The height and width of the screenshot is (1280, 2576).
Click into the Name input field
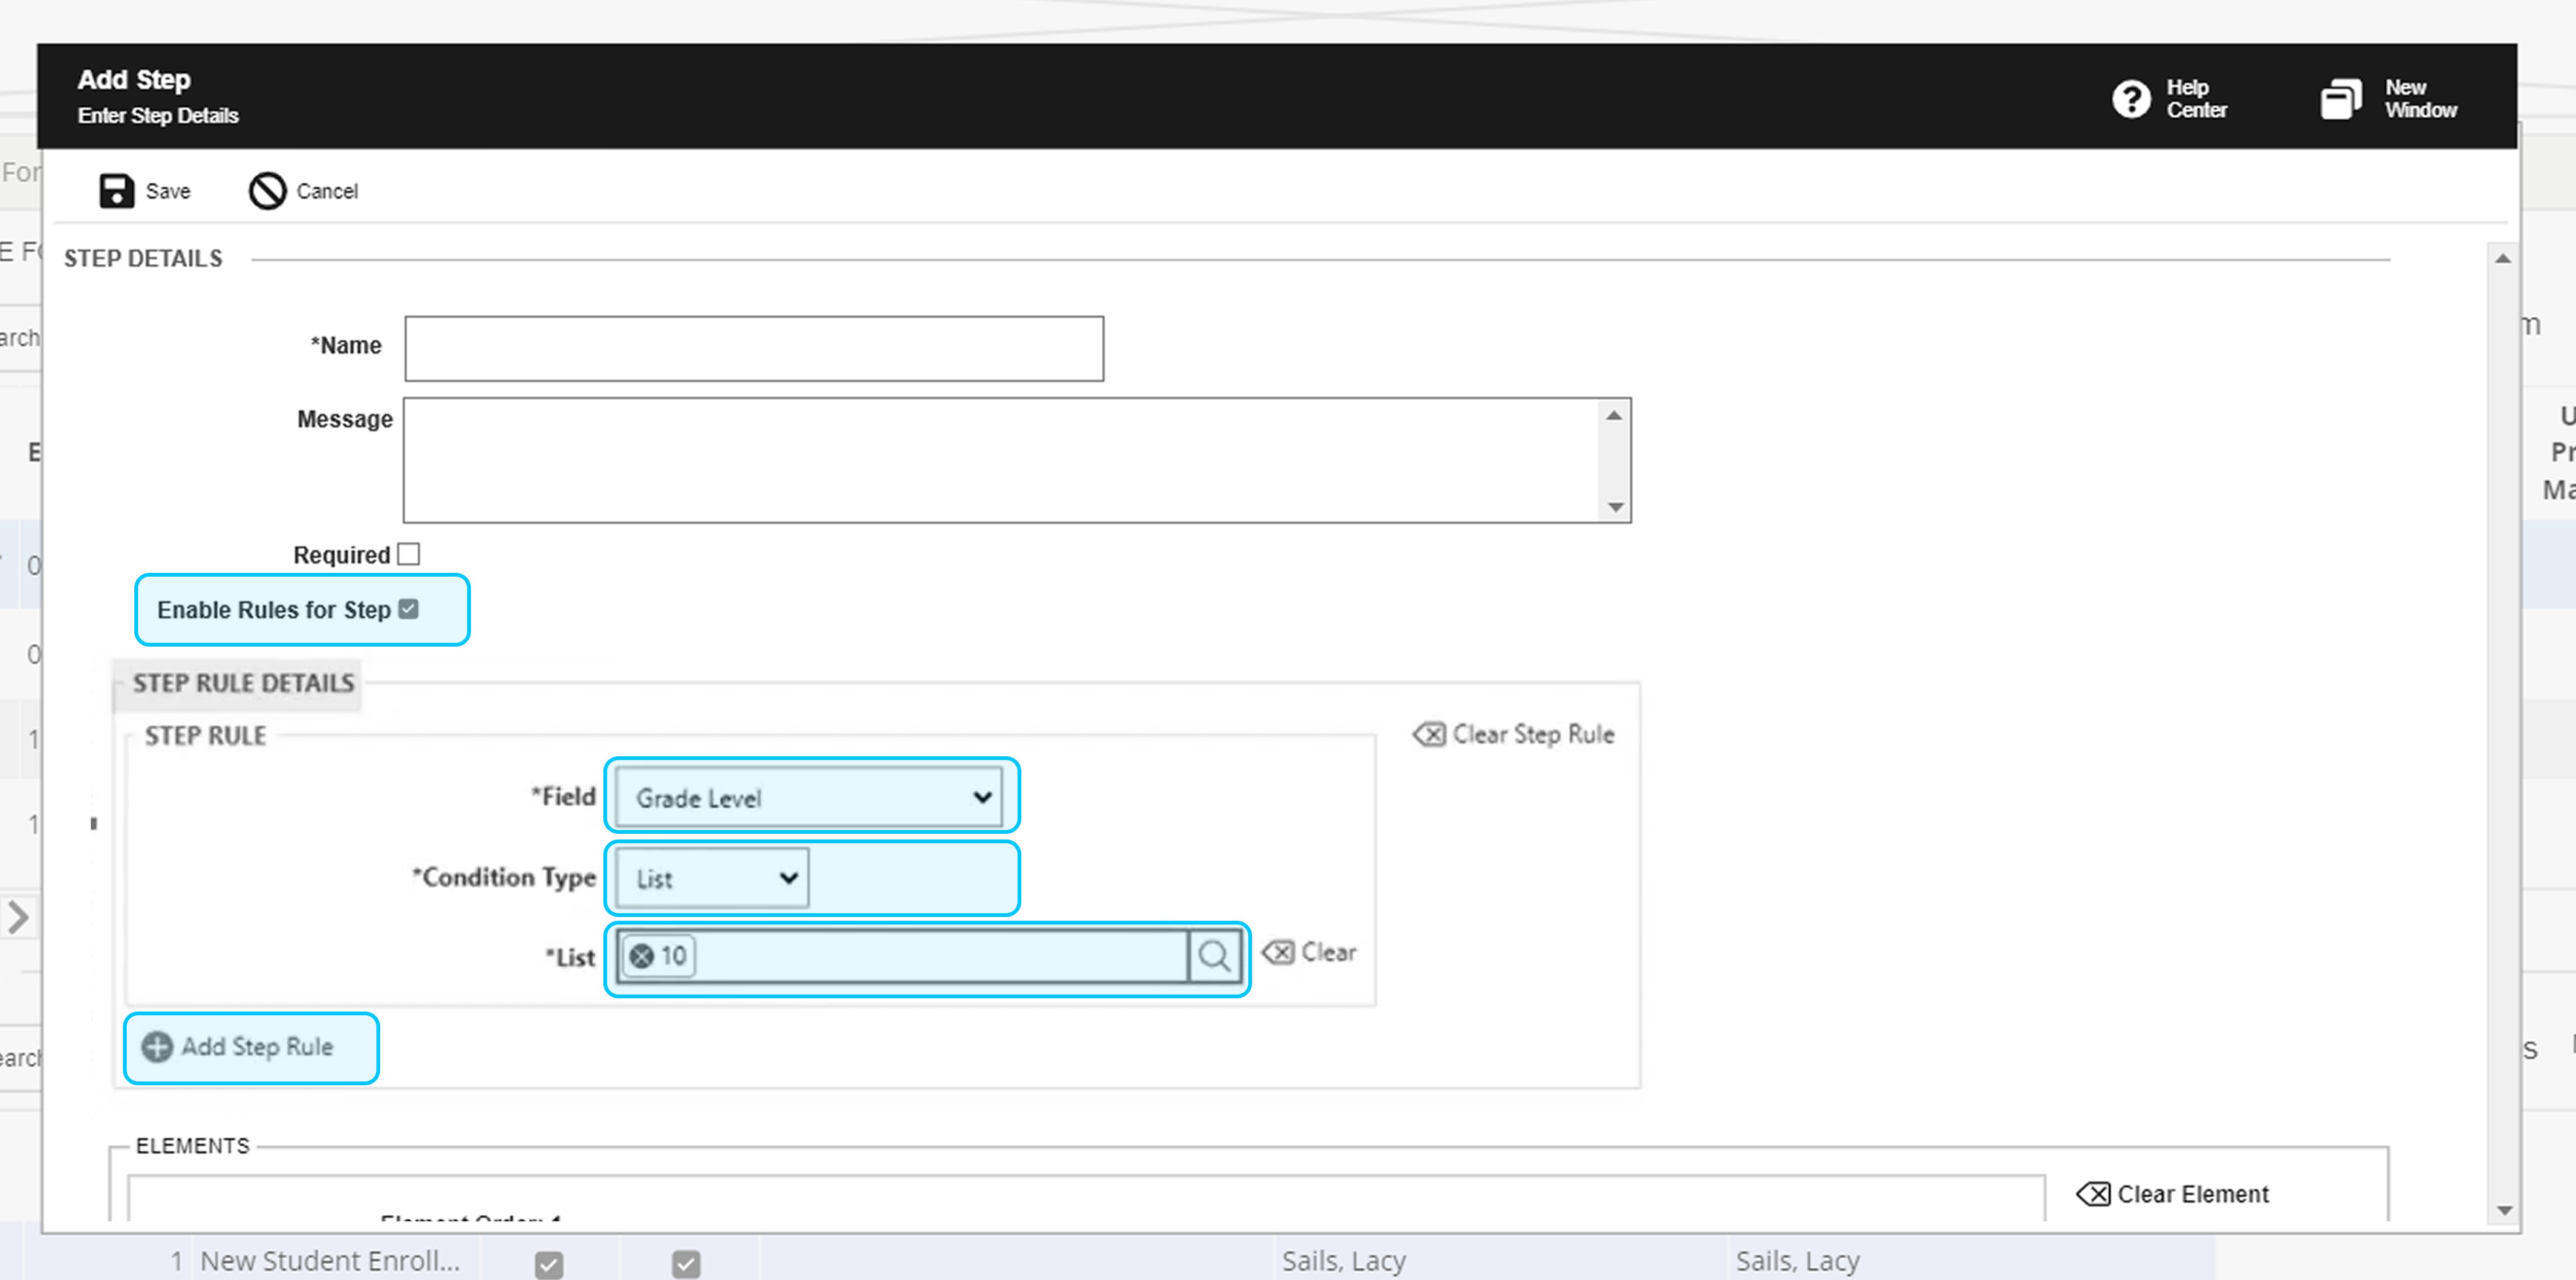(x=754, y=349)
